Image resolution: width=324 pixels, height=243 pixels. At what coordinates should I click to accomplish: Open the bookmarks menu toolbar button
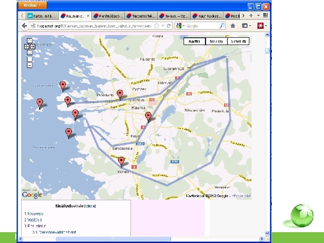(246, 26)
